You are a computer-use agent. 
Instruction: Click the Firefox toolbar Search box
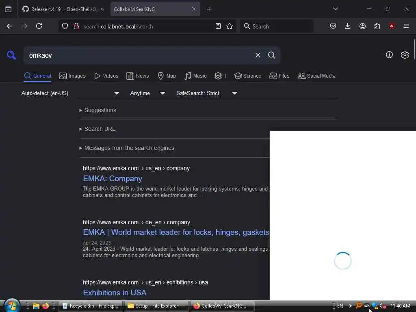tap(277, 26)
